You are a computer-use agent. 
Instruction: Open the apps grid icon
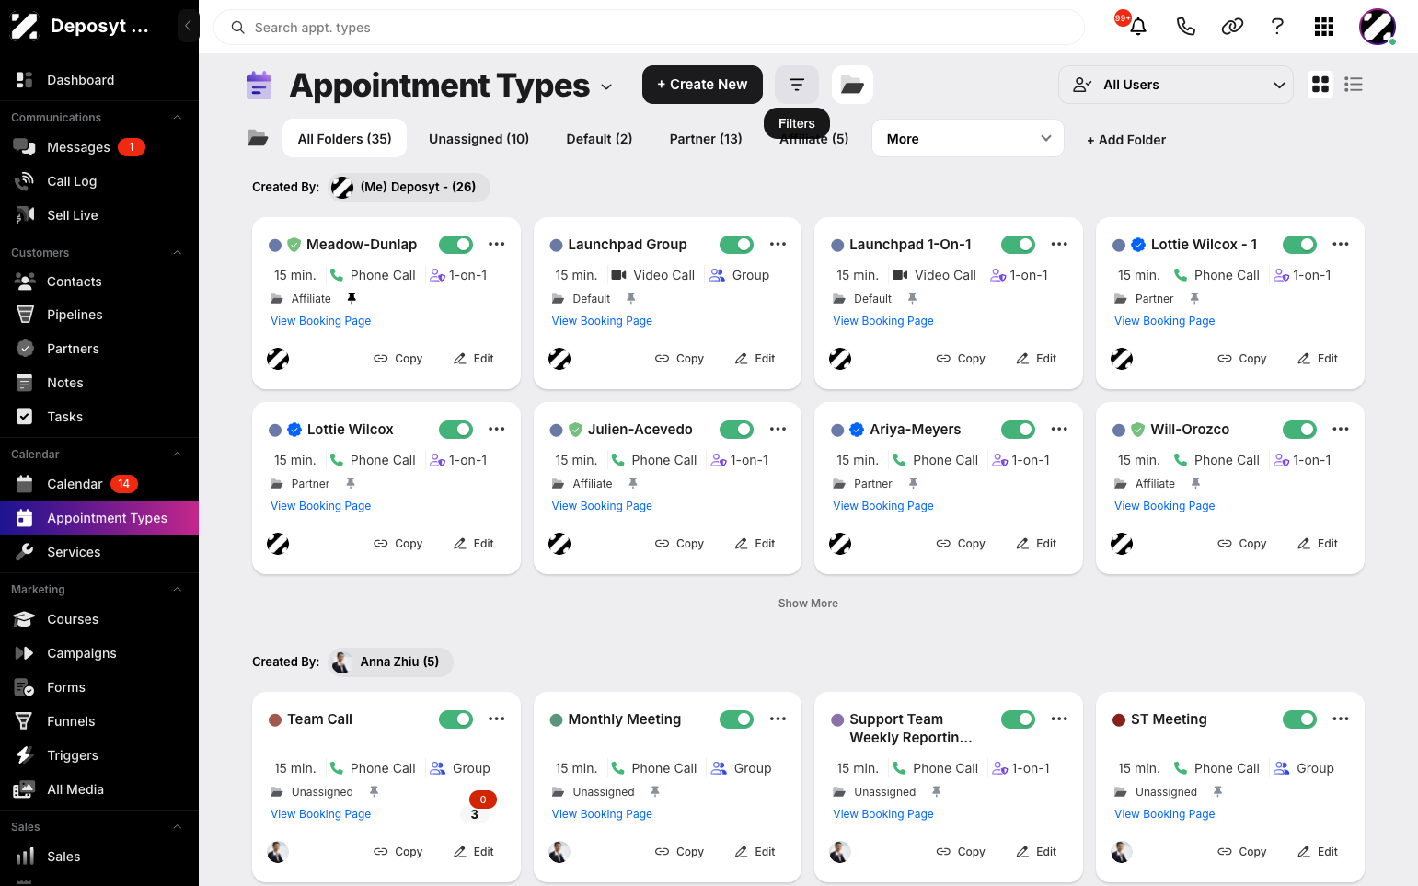click(1324, 27)
